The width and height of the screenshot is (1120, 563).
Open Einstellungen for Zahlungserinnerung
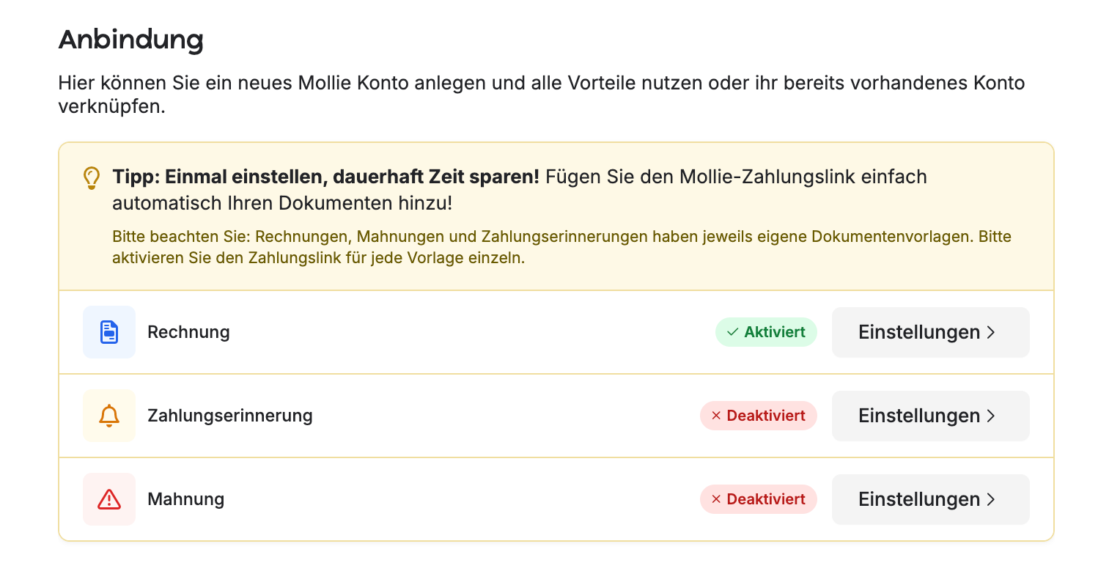click(930, 416)
